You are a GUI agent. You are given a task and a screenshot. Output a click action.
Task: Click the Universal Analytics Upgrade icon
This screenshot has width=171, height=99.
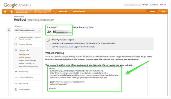(16, 38)
